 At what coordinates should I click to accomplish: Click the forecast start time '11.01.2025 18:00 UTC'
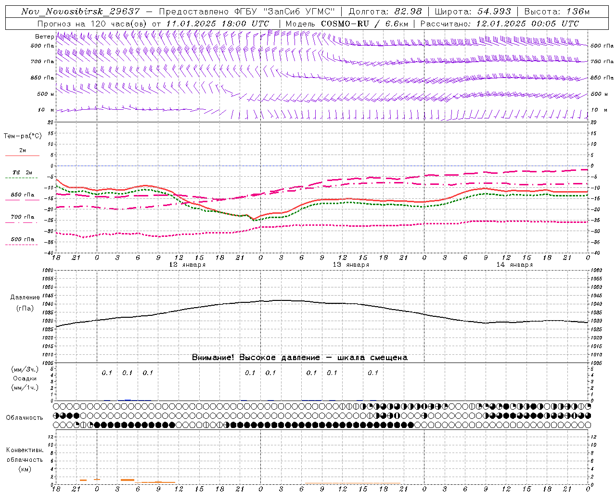[x=218, y=24]
